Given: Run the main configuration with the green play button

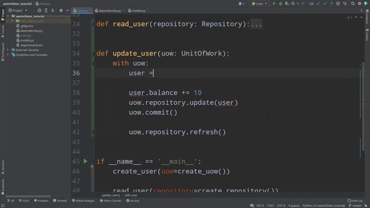Looking at the screenshot, I should click(274, 3).
